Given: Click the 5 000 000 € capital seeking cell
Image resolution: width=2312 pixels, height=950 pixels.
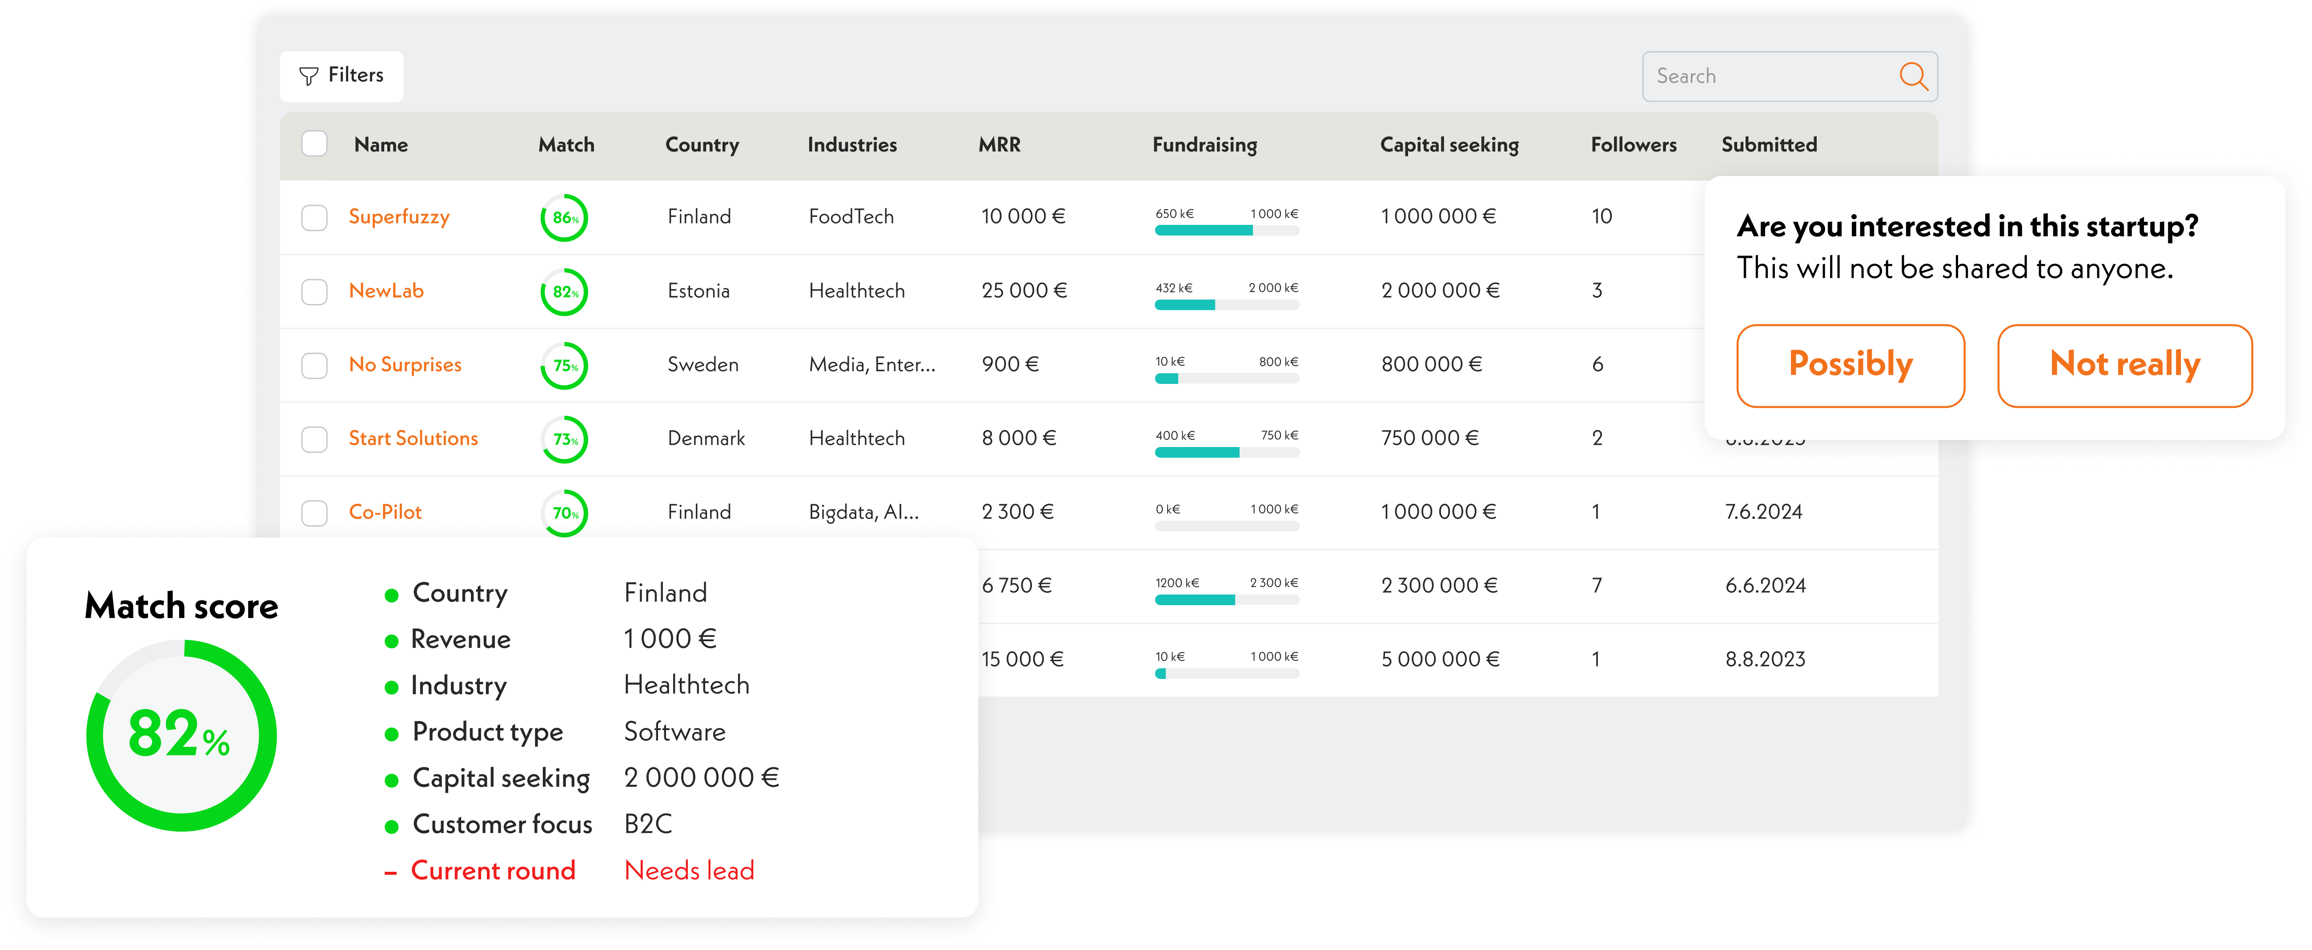Looking at the screenshot, I should [x=1441, y=659].
